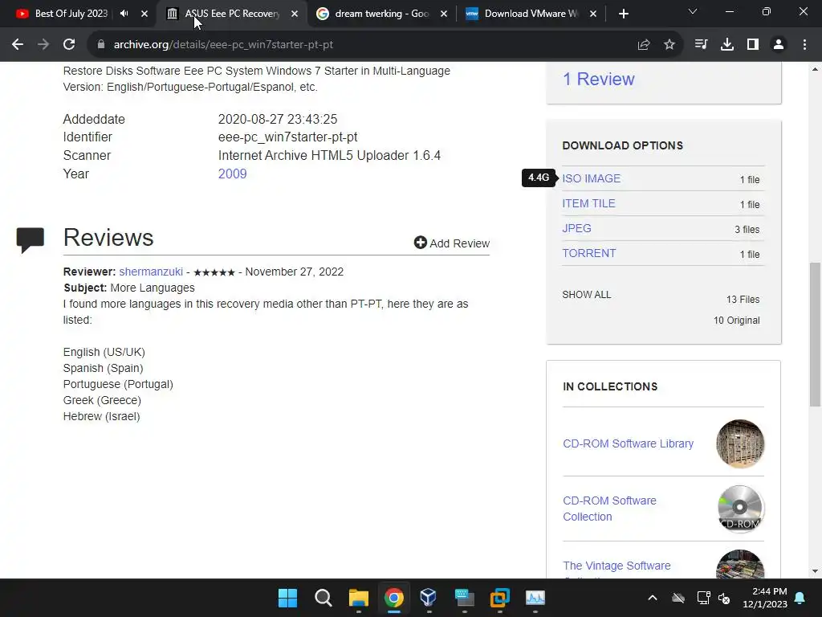Screen dimensions: 822x617
Task: Go back to the previous page
Action: tap(18, 45)
